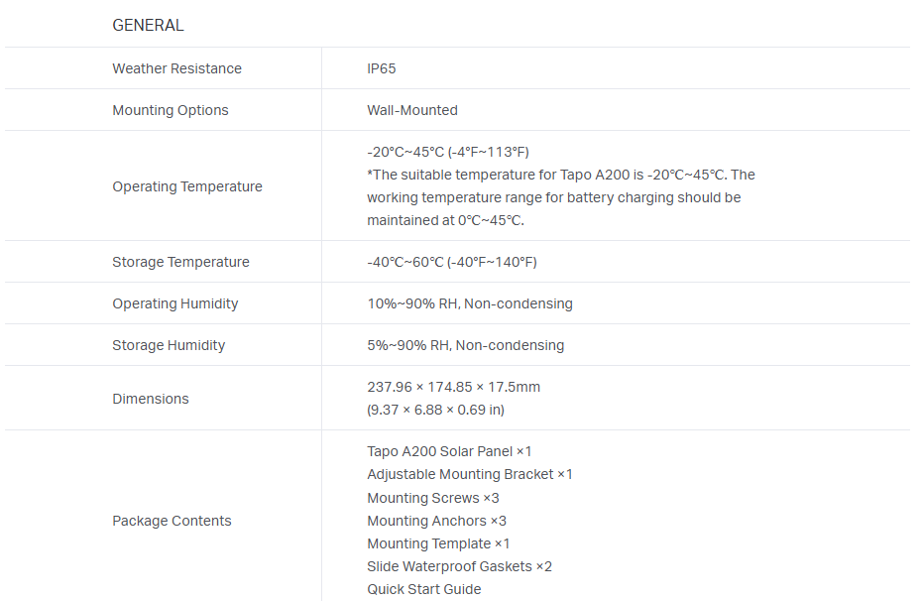Screen dimensions: 923x601
Task: Select the IP65 value text
Action: point(382,68)
